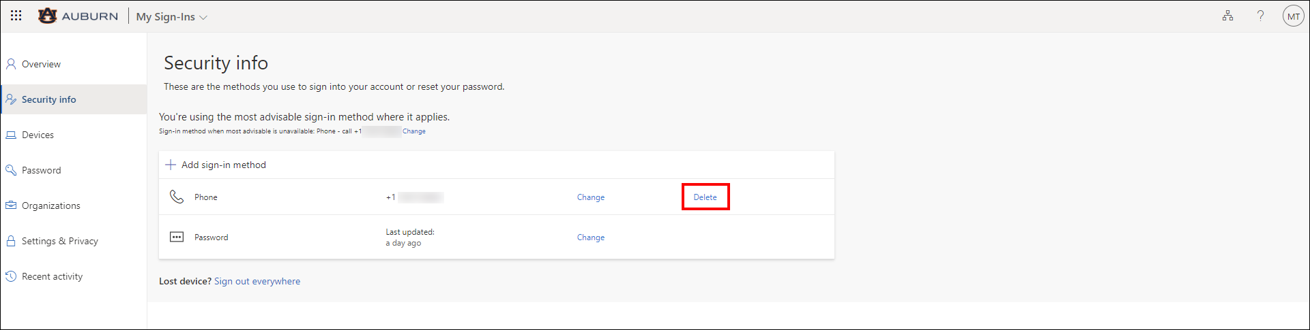
Task: Click the 'Lost device?' text
Action: click(186, 281)
